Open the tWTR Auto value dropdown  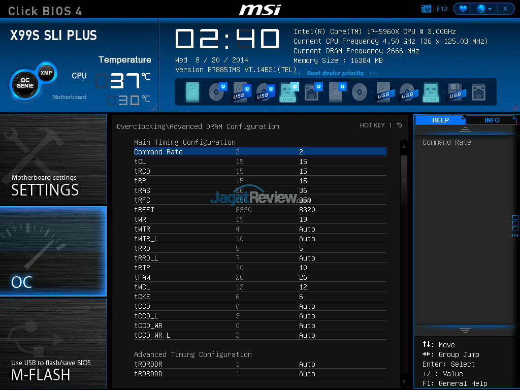pyautogui.click(x=307, y=229)
